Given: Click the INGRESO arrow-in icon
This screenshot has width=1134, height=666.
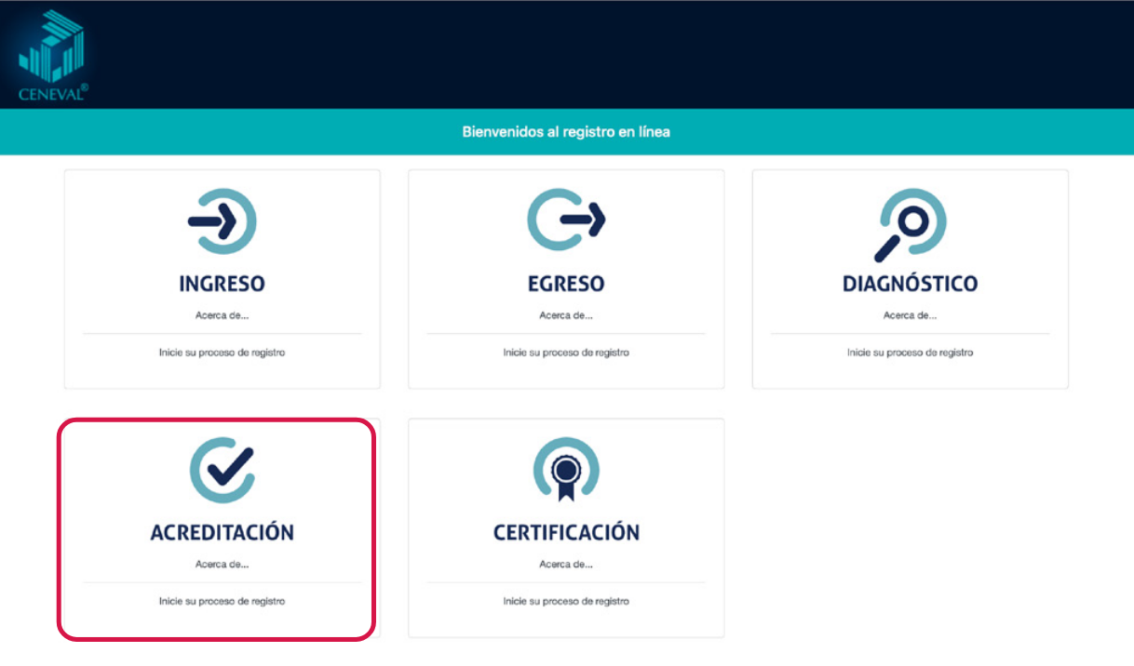Looking at the screenshot, I should (222, 221).
